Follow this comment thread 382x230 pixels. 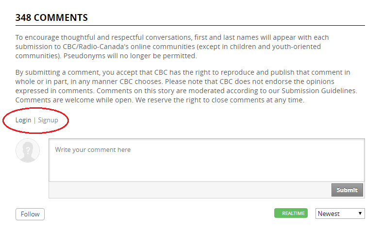[30, 214]
